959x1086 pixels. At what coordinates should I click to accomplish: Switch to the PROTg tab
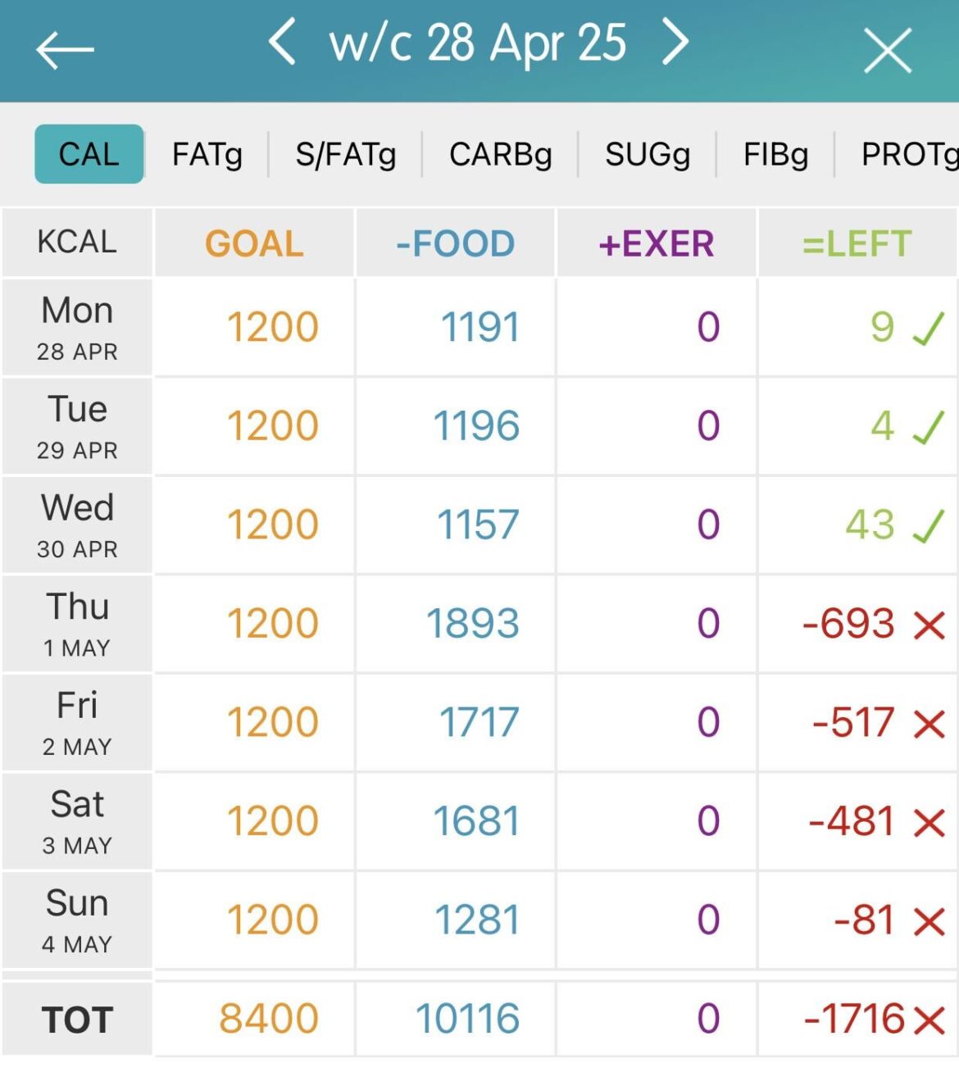908,154
